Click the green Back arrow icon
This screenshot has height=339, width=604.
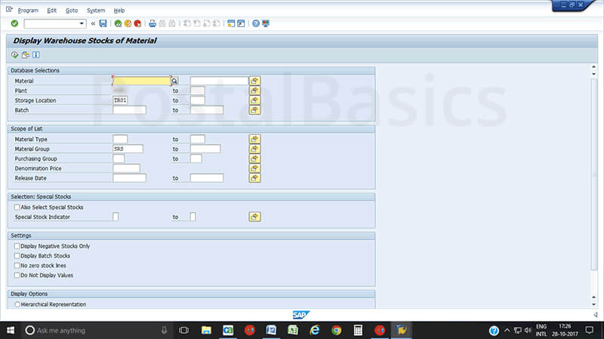tap(119, 23)
